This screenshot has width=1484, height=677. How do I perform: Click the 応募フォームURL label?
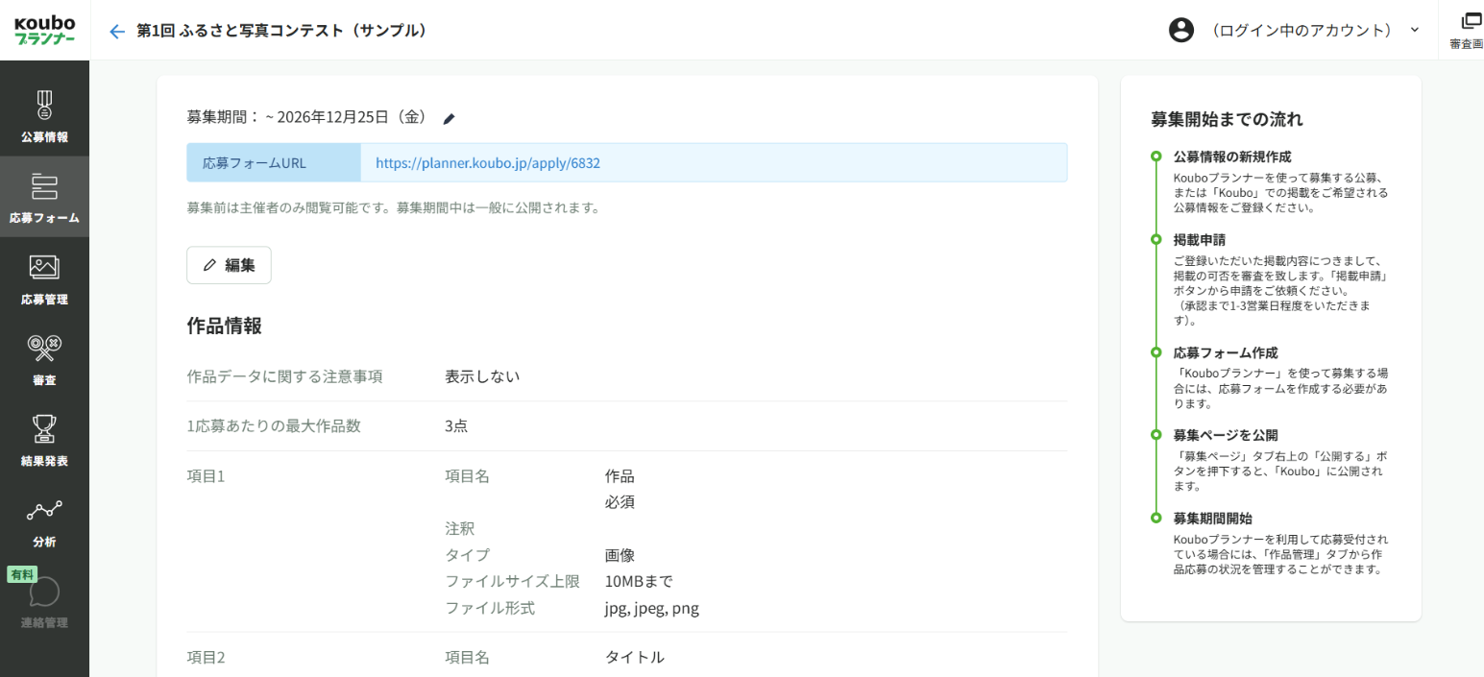coord(255,163)
